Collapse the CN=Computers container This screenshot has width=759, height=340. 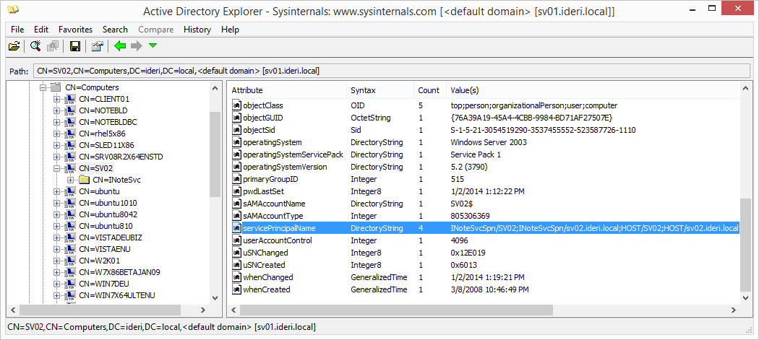point(43,87)
